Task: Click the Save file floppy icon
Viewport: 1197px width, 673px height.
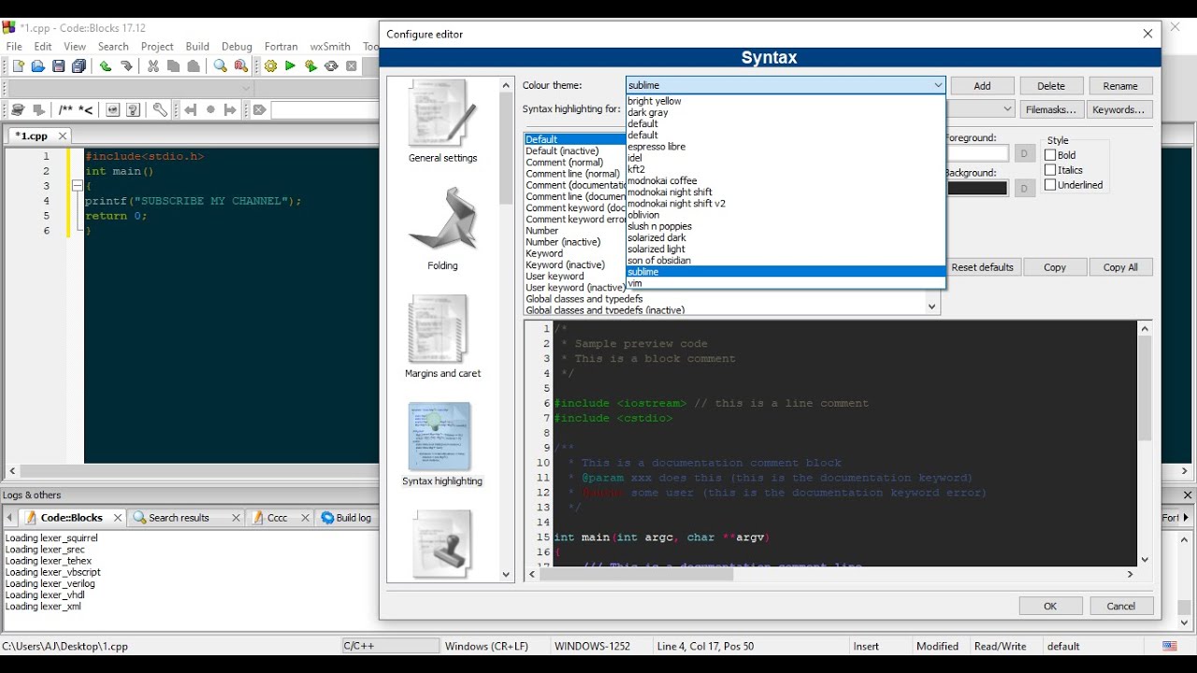Action: point(59,66)
